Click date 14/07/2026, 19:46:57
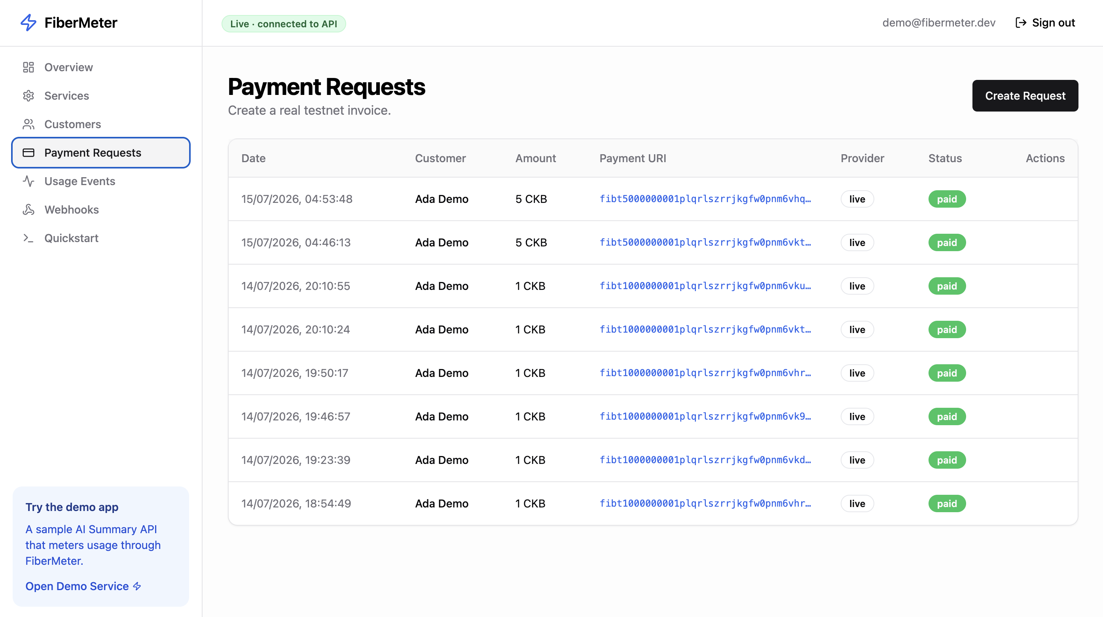This screenshot has height=617, width=1103. (x=296, y=416)
